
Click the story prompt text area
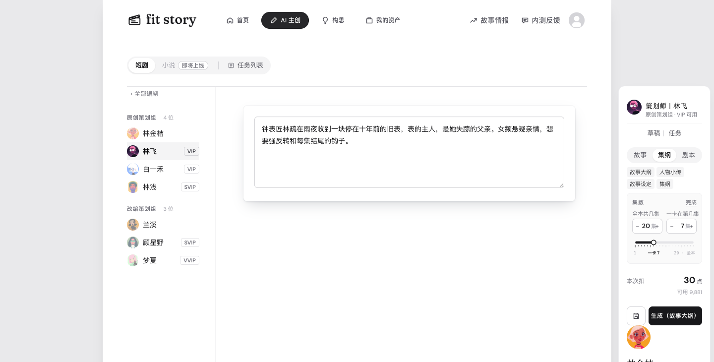(409, 152)
